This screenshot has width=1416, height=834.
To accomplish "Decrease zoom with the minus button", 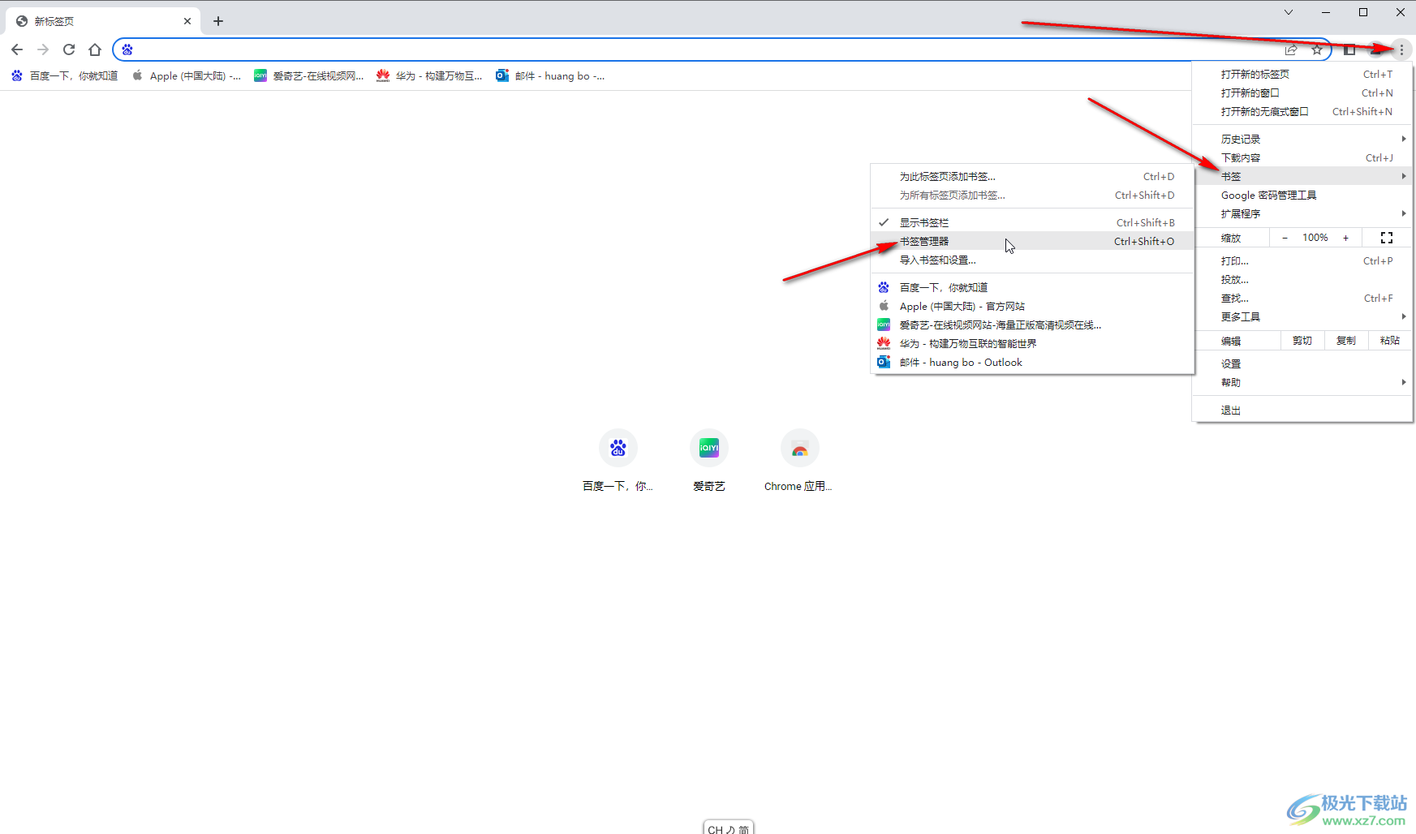I will click(x=1285, y=238).
